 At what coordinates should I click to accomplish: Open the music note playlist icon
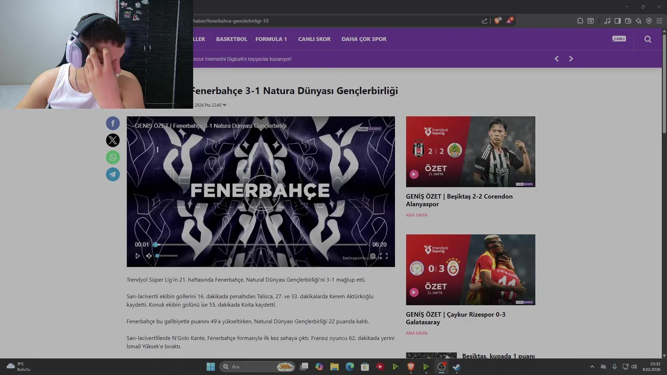click(607, 21)
